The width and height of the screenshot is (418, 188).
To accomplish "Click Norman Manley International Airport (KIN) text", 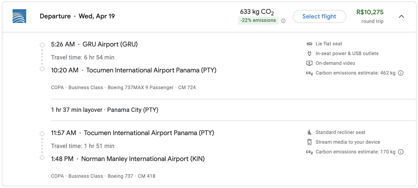I will 143,159.
